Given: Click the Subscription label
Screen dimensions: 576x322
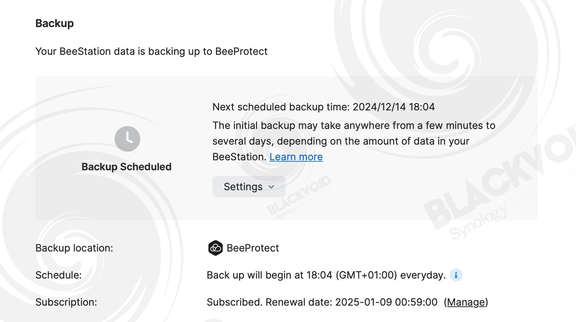Looking at the screenshot, I should [66, 302].
